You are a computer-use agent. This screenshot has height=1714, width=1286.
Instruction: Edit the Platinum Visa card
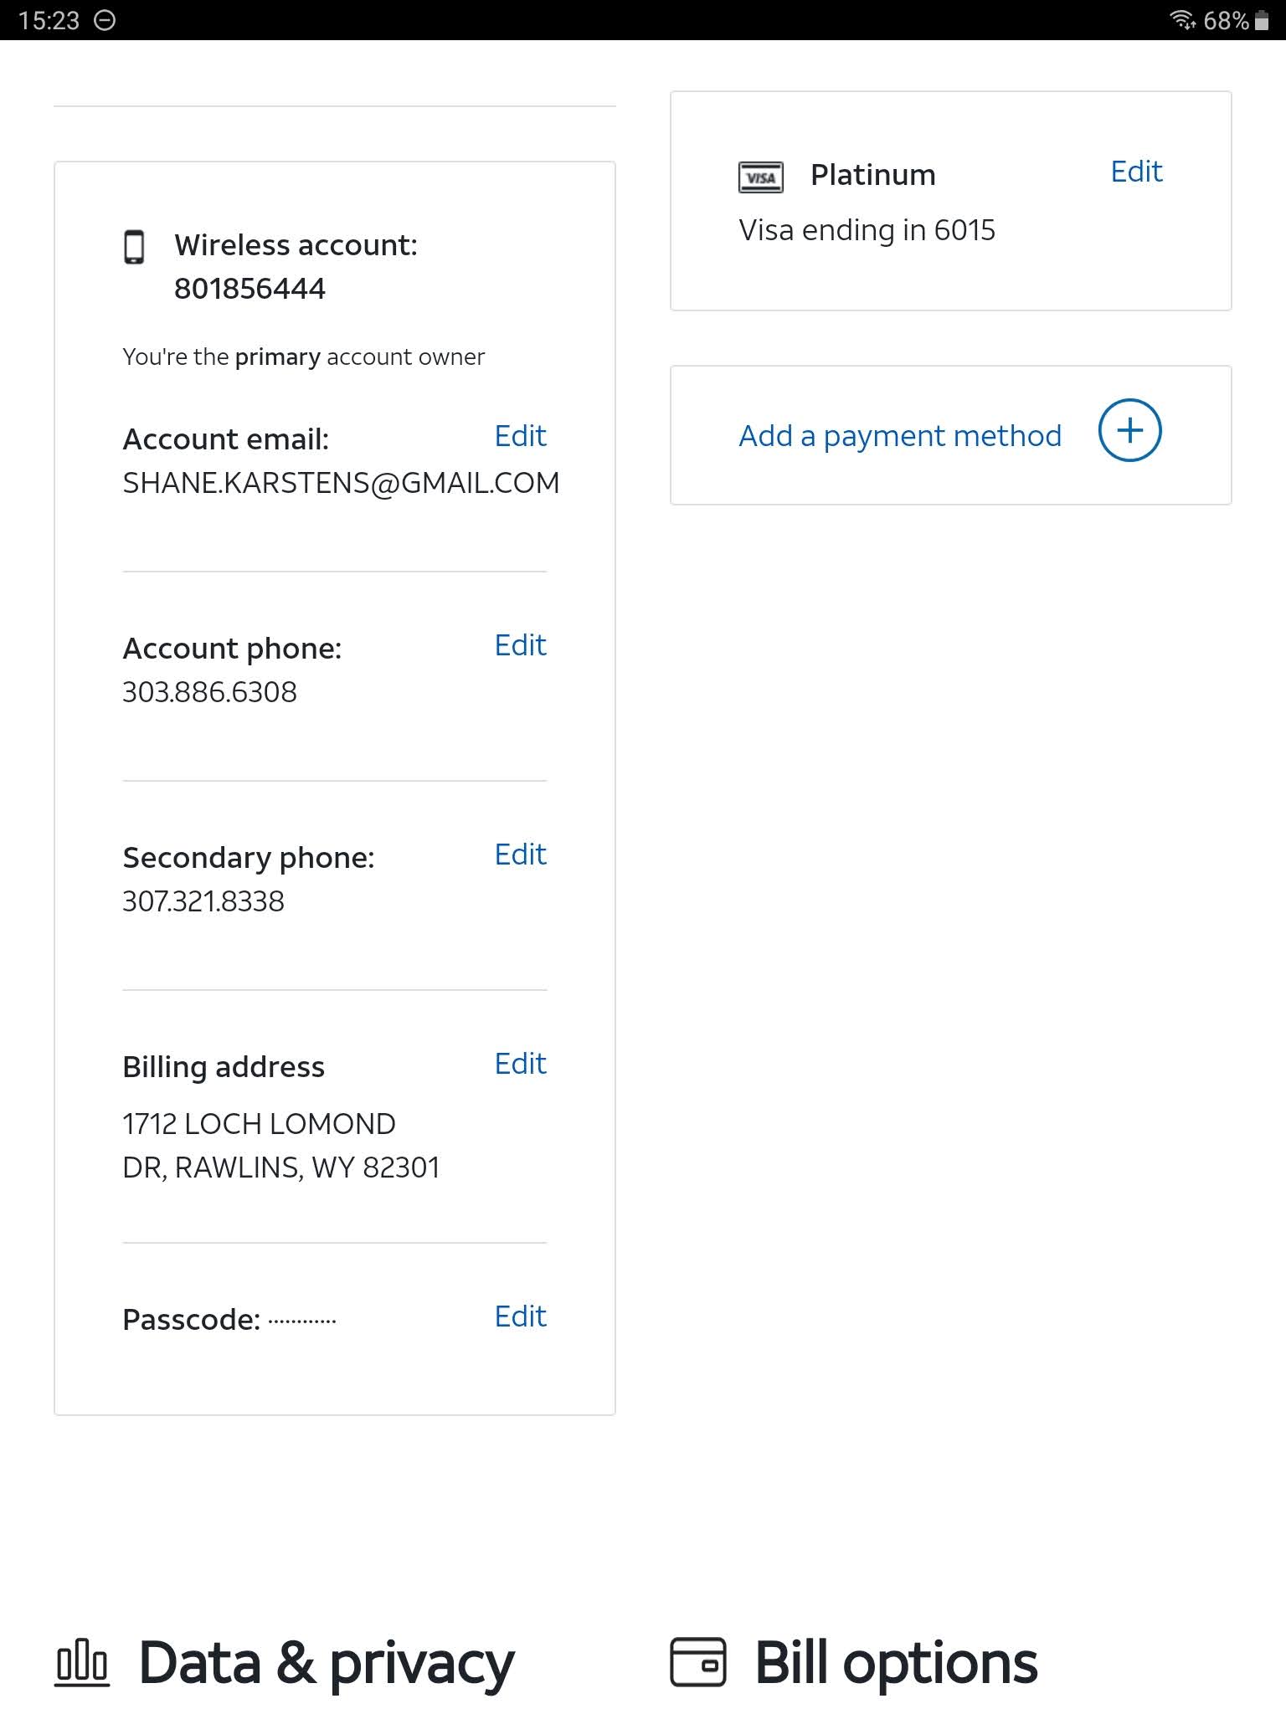click(x=1136, y=172)
